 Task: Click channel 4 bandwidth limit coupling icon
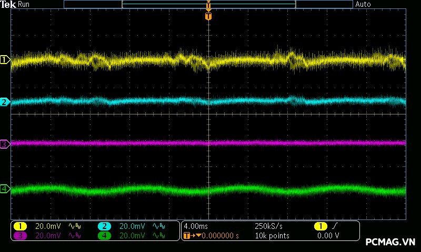[158, 236]
